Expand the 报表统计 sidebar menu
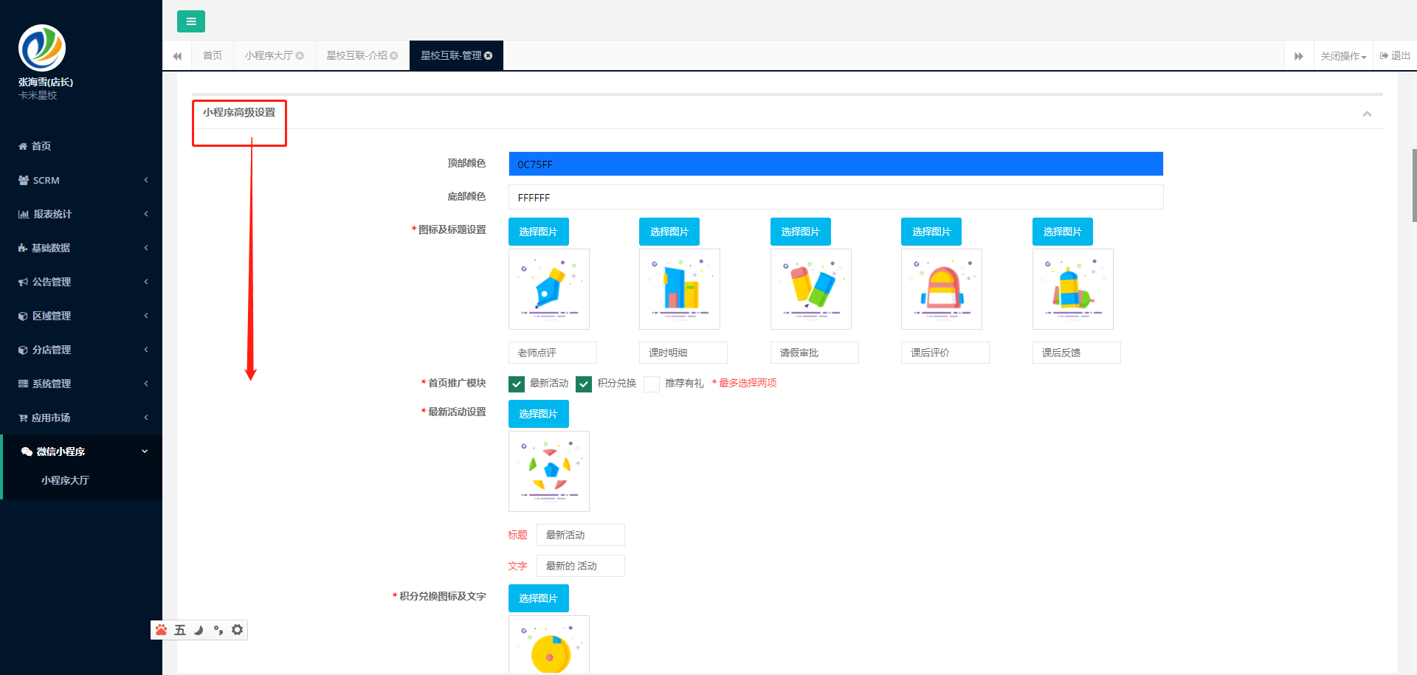 pos(81,214)
